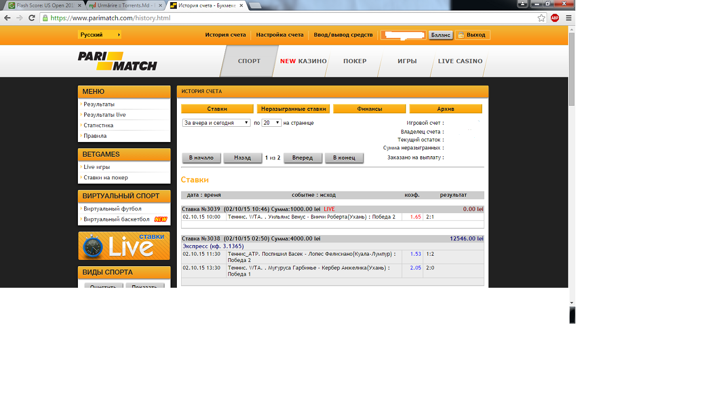Viewport: 719px width, 404px height.
Task: Open Неразыгранные ставки tab button
Action: click(293, 109)
